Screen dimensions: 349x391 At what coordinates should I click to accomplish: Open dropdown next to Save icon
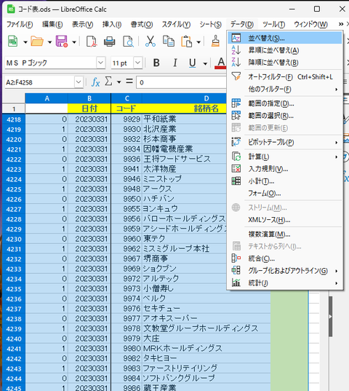pyautogui.click(x=74, y=42)
